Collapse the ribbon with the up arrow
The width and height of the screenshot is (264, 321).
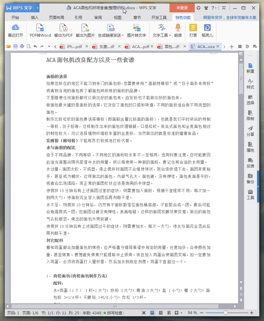pos(224,8)
